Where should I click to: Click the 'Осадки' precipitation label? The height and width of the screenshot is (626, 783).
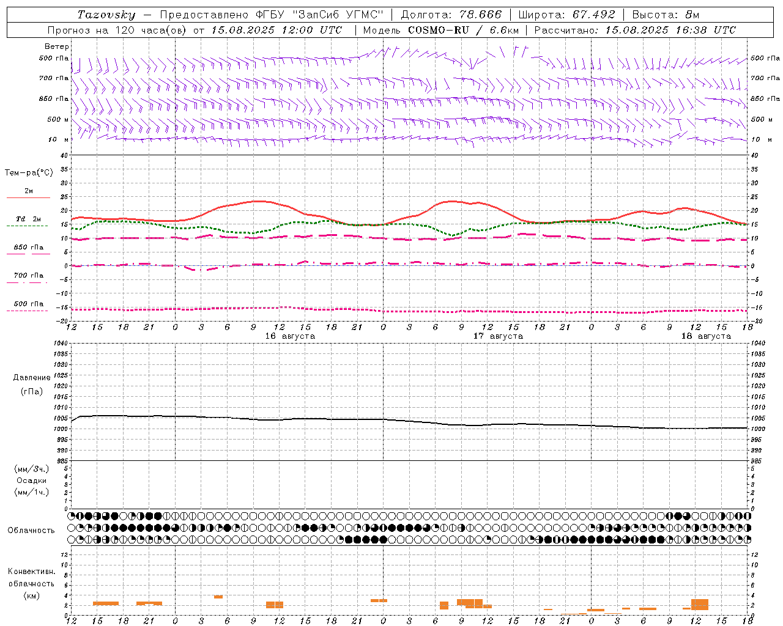coord(32,481)
